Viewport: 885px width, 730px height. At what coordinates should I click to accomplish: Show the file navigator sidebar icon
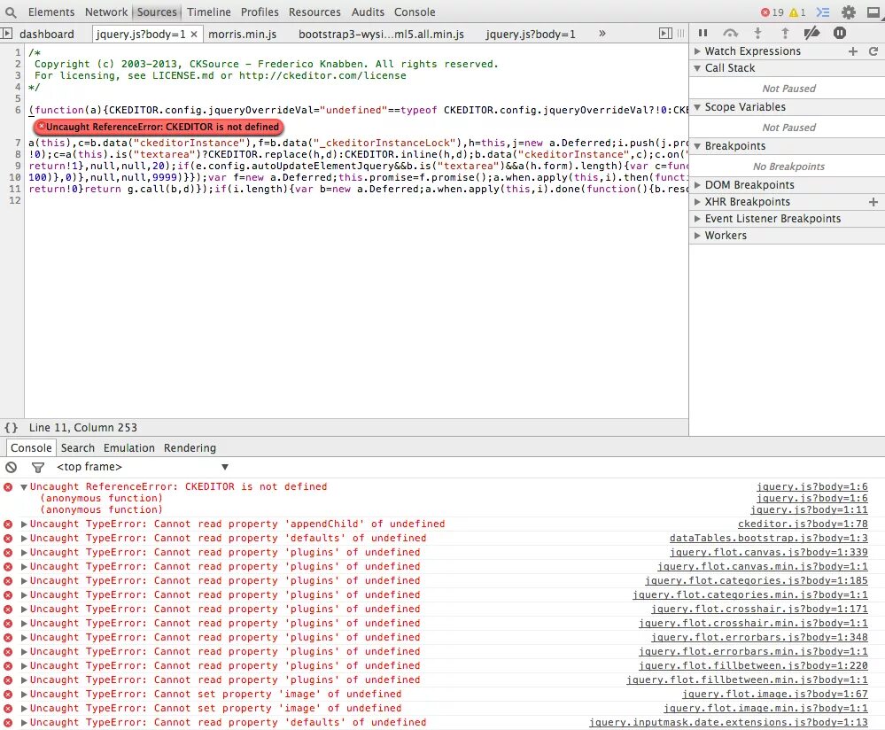(6, 34)
